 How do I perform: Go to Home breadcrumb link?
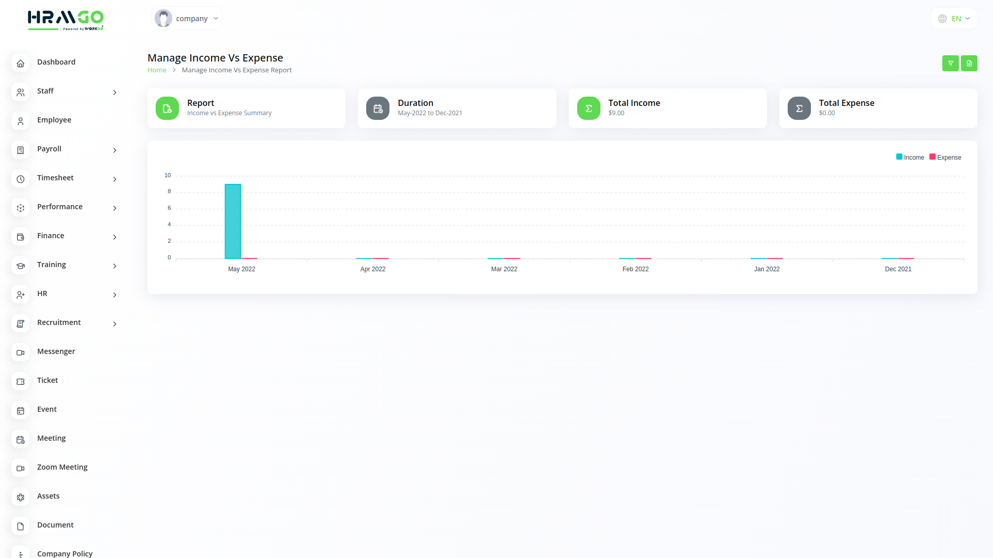coord(157,70)
